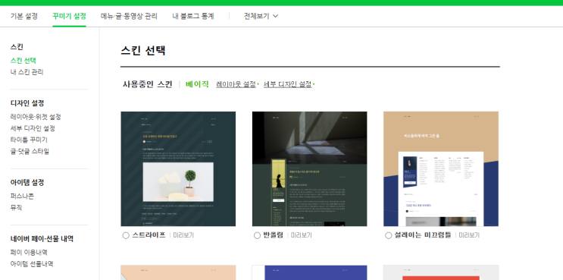Open 레이아웃·위젯 설정 in sidebar
The height and width of the screenshot is (280, 563).
(36, 117)
